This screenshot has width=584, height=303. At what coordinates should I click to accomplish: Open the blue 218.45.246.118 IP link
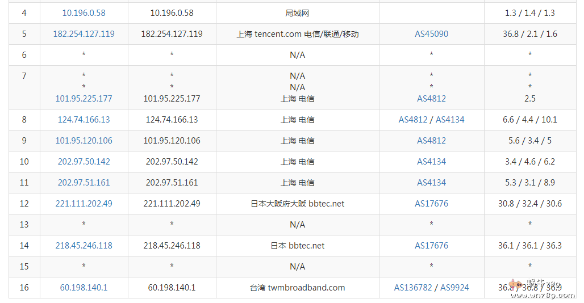click(84, 245)
